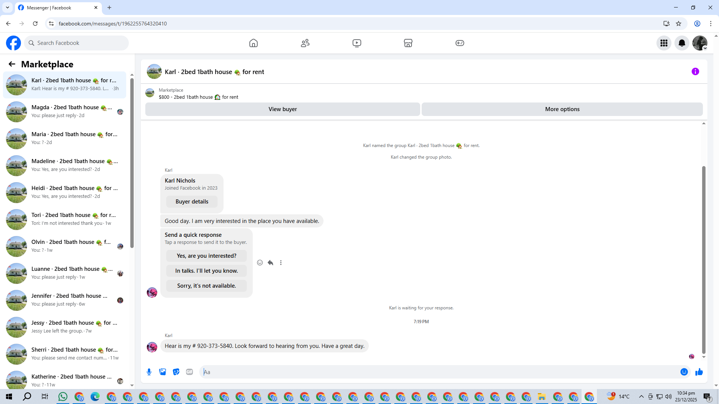The image size is (719, 404).
Task: Open WhatsApp from the Windows taskbar
Action: (63, 397)
